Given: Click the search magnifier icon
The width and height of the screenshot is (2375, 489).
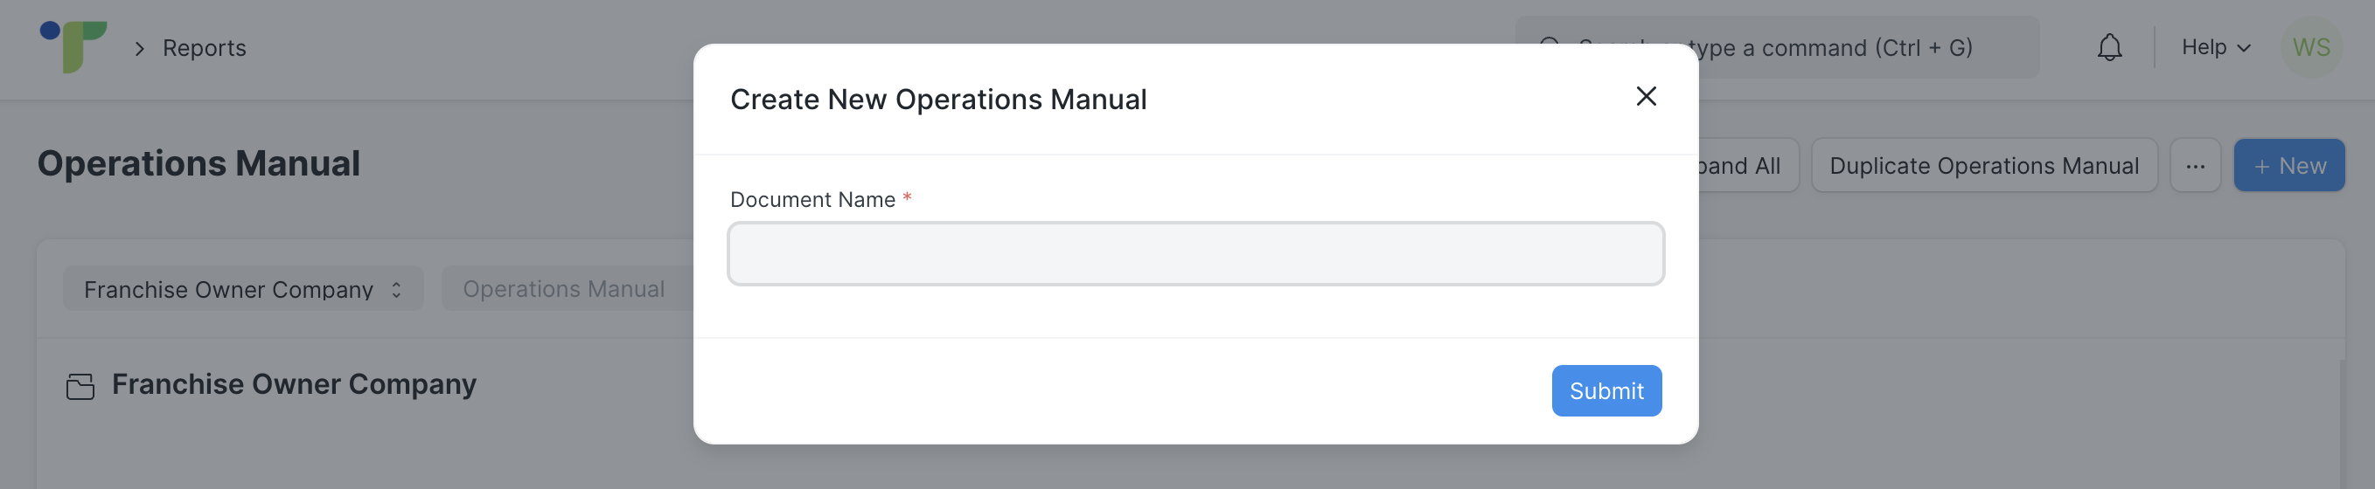Looking at the screenshot, I should 1550,47.
